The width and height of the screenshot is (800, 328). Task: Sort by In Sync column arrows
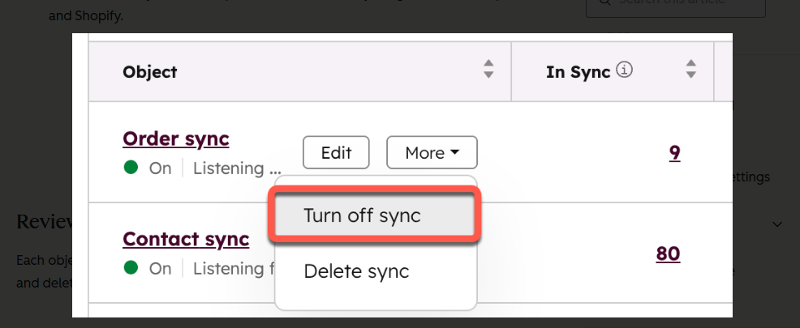pyautogui.click(x=690, y=70)
